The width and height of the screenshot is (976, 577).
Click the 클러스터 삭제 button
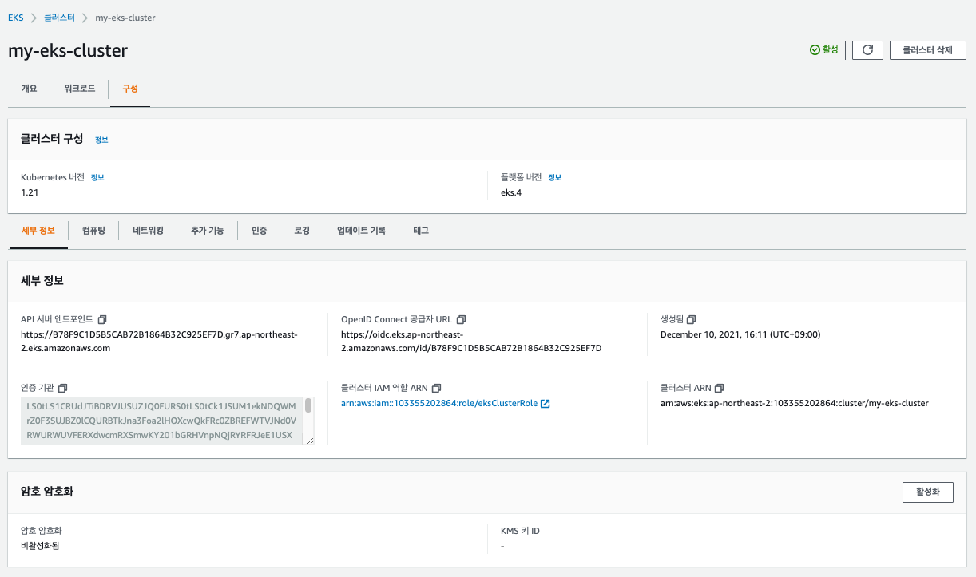click(928, 49)
